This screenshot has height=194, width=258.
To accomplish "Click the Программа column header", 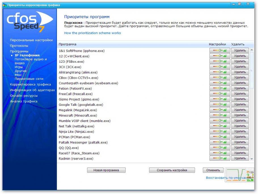I will [x=67, y=44].
